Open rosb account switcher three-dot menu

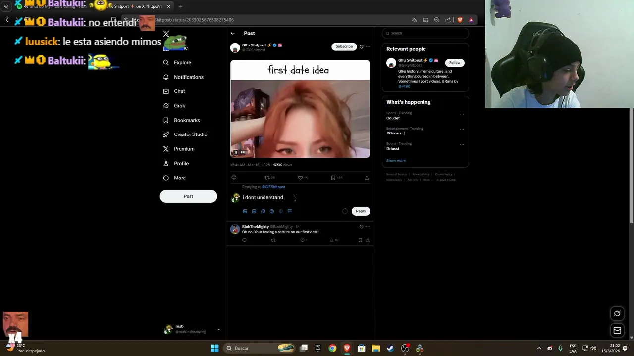tap(218, 329)
